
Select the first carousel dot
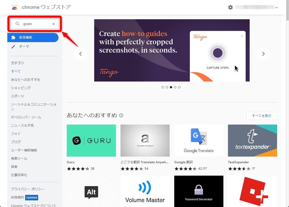click(x=163, y=87)
